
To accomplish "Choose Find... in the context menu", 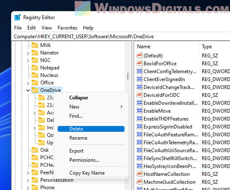I will coord(91,116).
